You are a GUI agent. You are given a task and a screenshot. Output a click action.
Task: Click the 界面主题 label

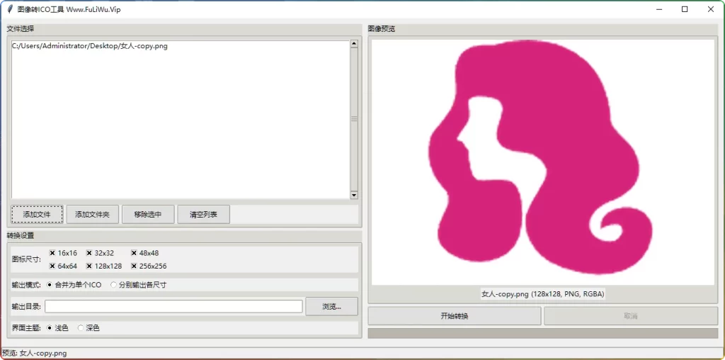click(26, 328)
